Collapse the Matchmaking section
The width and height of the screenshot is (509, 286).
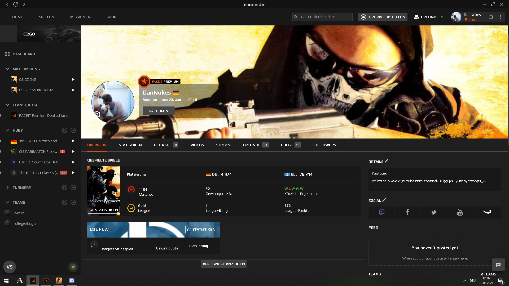tap(7, 69)
